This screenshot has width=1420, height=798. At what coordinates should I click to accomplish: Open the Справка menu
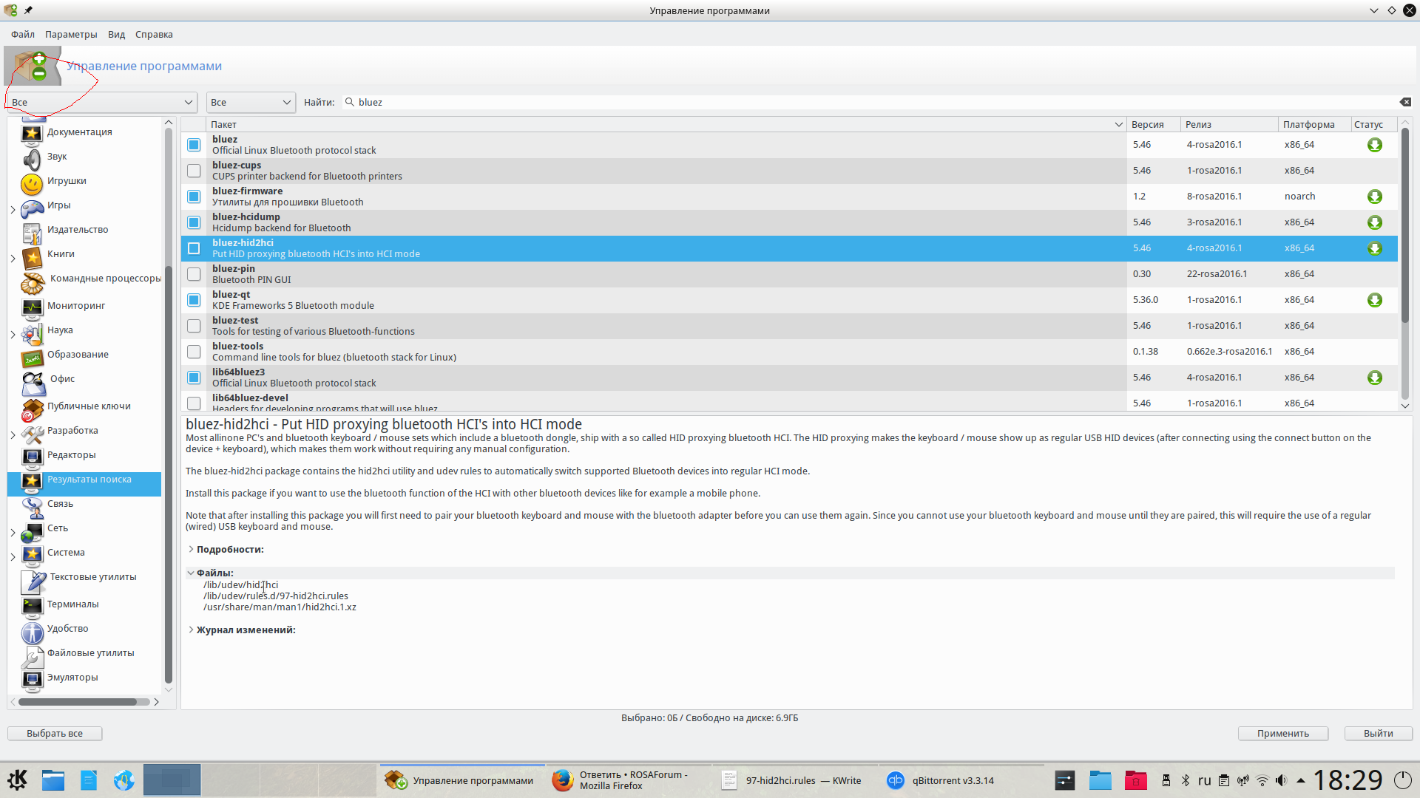point(154,34)
